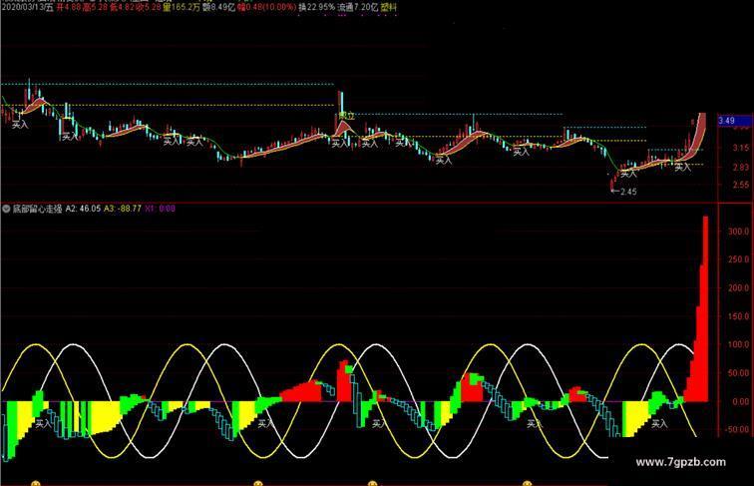
Task: Click the 底部留心走强 indicator name
Action: click(x=38, y=209)
